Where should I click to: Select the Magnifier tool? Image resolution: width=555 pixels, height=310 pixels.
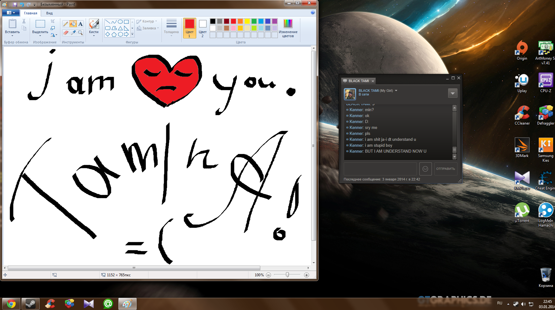[x=81, y=32]
